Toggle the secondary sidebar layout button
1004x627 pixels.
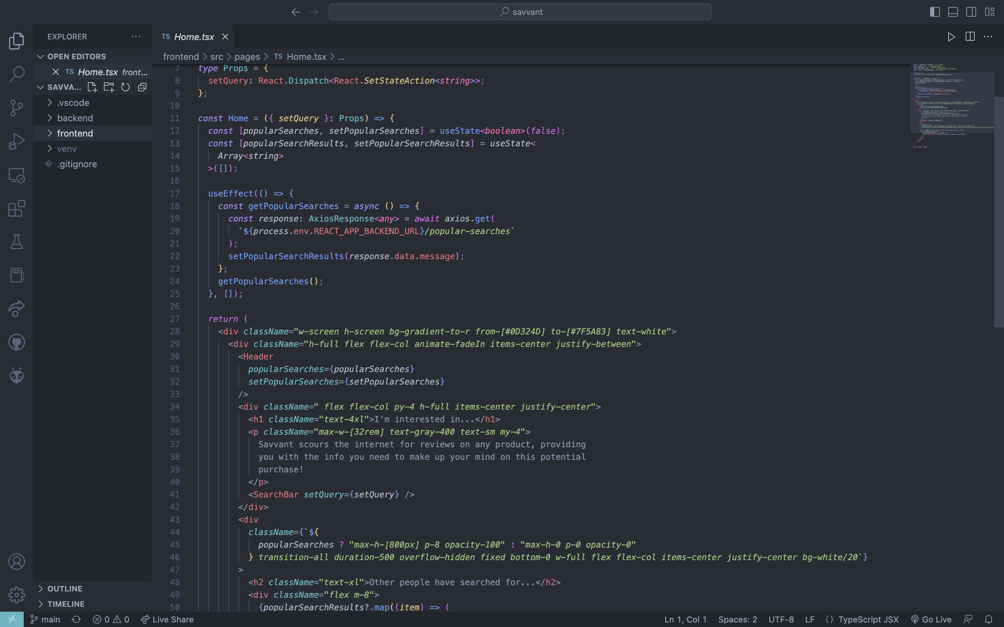[971, 12]
